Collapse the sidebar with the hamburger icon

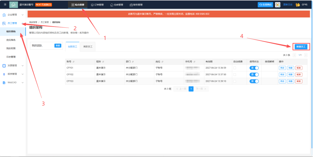pos(5,5)
